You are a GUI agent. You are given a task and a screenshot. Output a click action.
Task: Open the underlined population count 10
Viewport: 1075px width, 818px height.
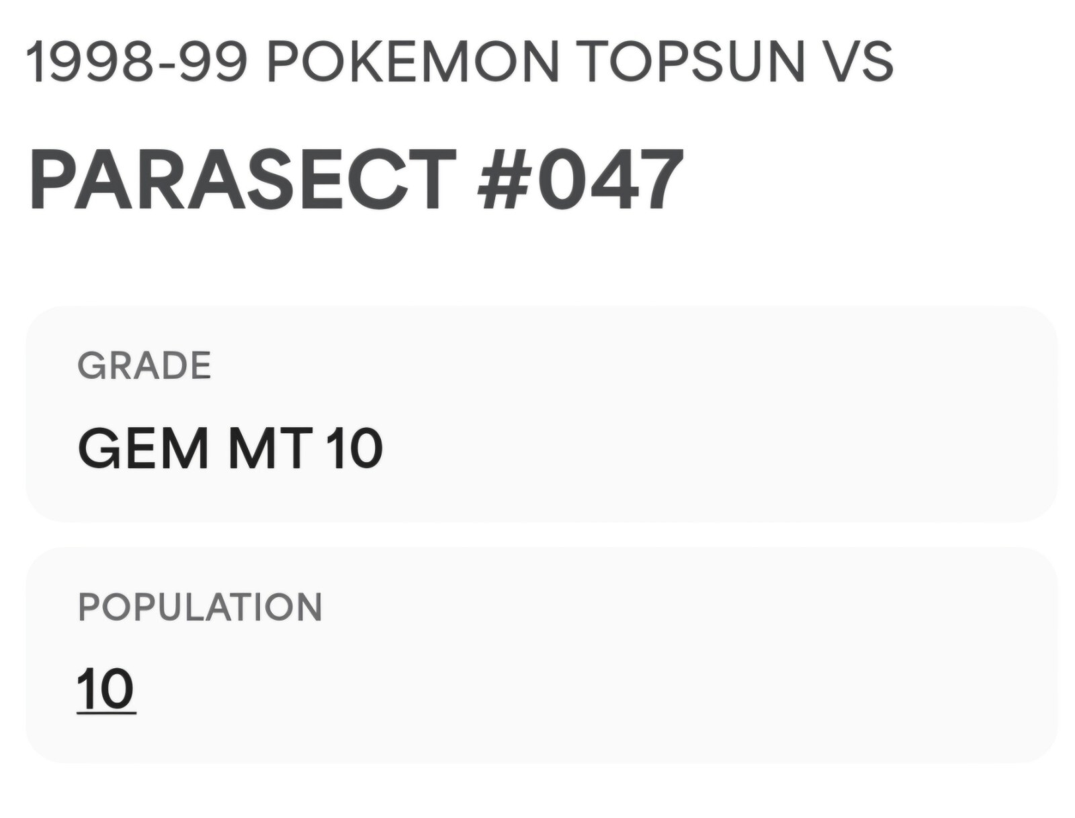pos(106,689)
